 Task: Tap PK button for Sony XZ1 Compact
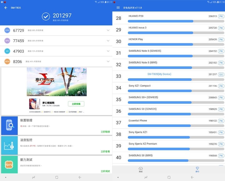pos(221,86)
